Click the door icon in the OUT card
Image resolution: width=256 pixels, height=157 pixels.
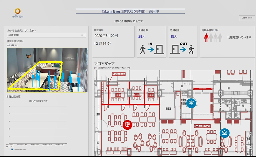coord(175,49)
